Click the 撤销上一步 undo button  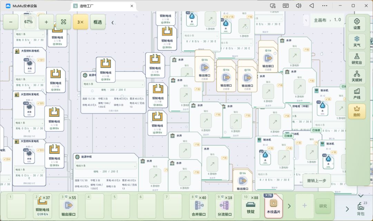point(316,181)
